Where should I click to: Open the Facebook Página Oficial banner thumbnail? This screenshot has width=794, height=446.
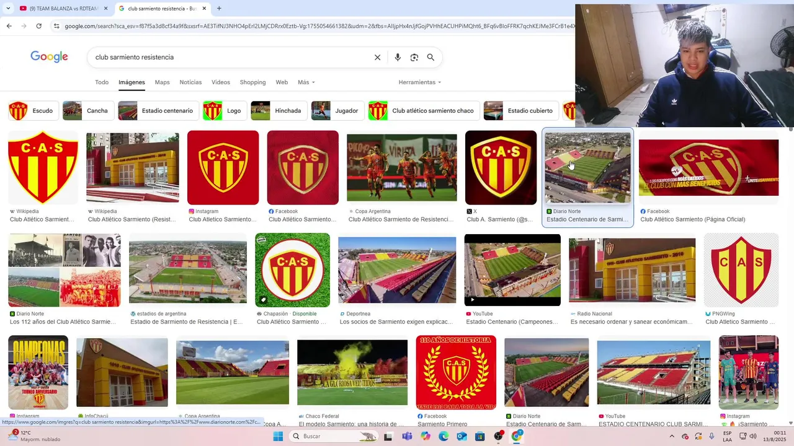coord(708,168)
